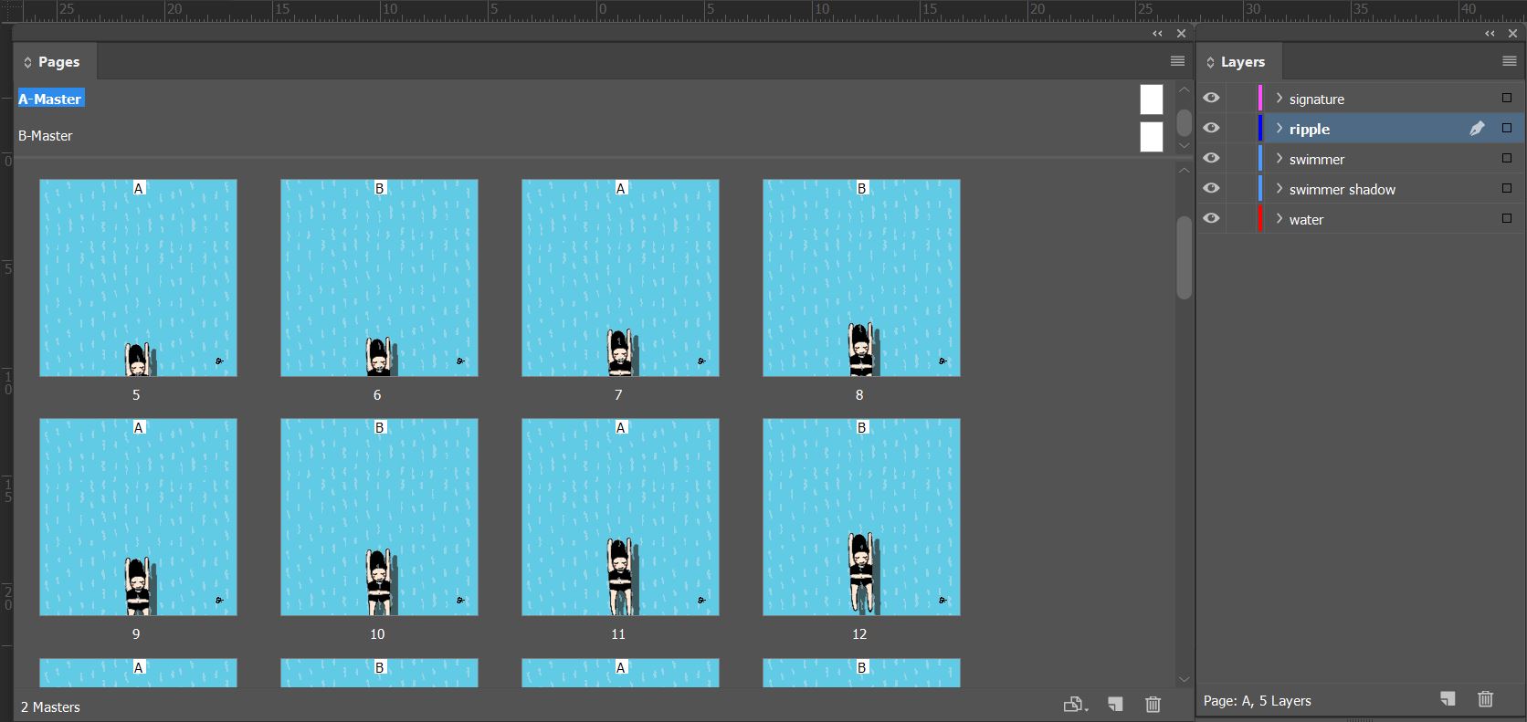The height and width of the screenshot is (722, 1527).
Task: Select the water layer name
Action: (x=1306, y=219)
